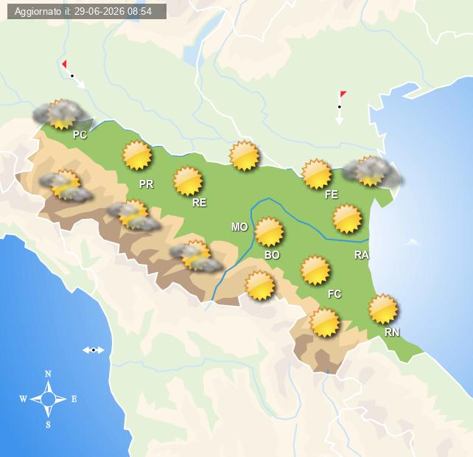The height and width of the screenshot is (457, 473).
Task: Click the sun icon next to BO
Action: click(269, 232)
